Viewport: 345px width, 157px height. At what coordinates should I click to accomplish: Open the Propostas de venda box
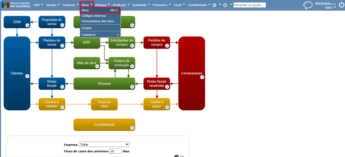click(52, 22)
